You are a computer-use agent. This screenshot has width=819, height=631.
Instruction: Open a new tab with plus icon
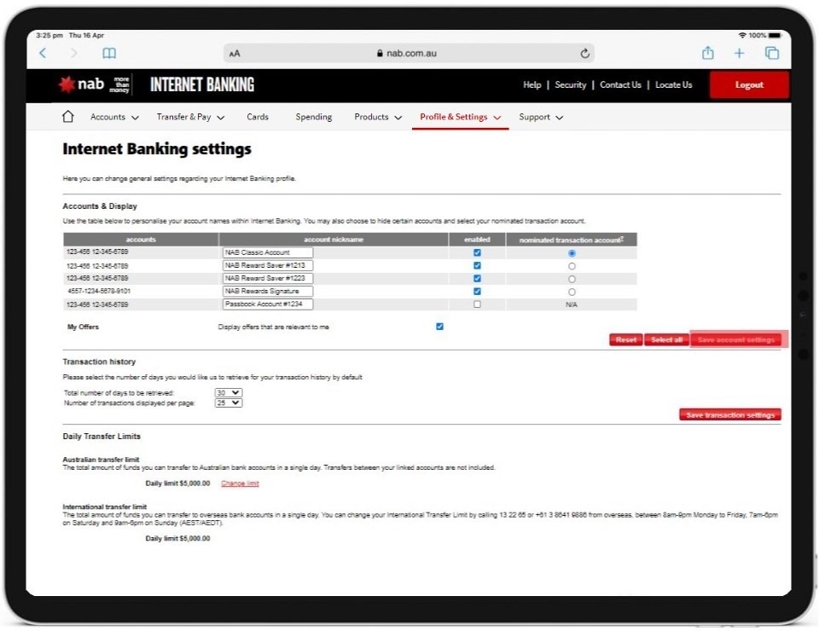739,53
